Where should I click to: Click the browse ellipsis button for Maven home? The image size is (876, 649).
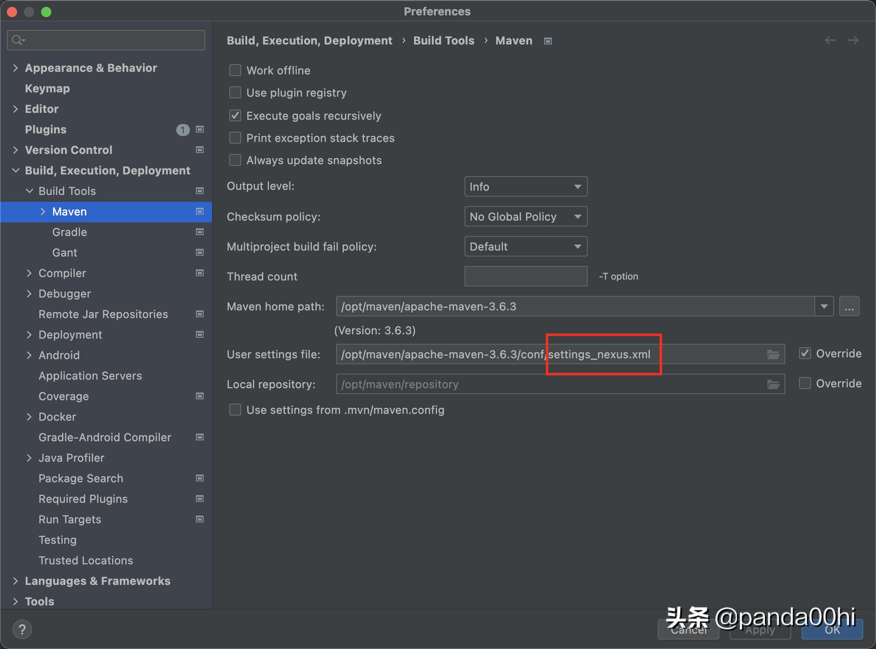tap(849, 307)
